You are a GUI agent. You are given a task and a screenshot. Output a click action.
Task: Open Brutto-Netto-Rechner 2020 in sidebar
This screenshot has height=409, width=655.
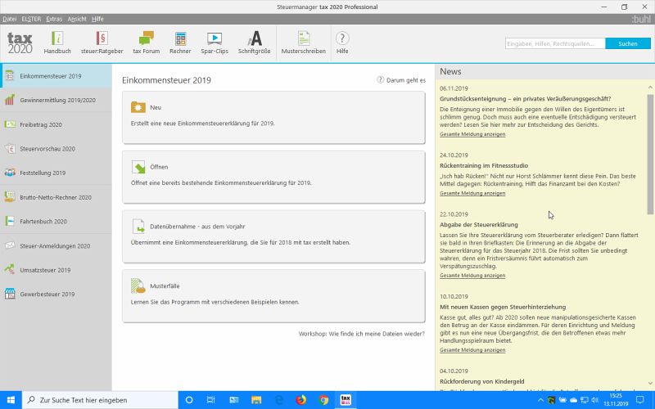(56, 197)
